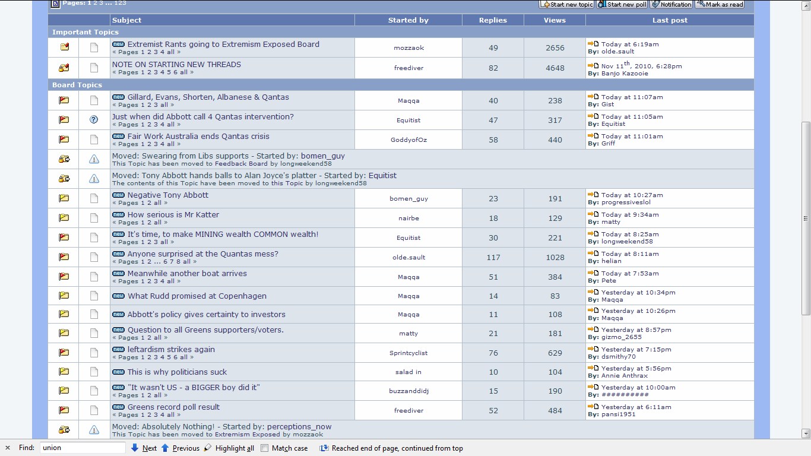Sort topics by Replies column header
This screenshot has width=811, height=456.
tap(493, 20)
